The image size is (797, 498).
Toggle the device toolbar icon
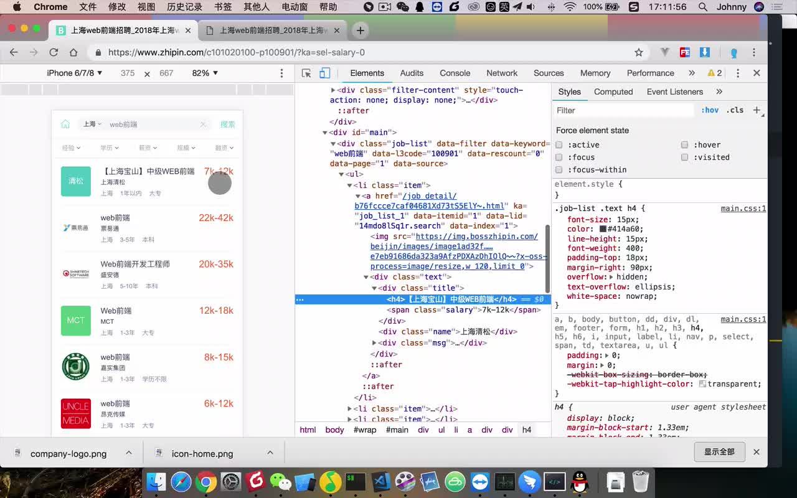324,73
